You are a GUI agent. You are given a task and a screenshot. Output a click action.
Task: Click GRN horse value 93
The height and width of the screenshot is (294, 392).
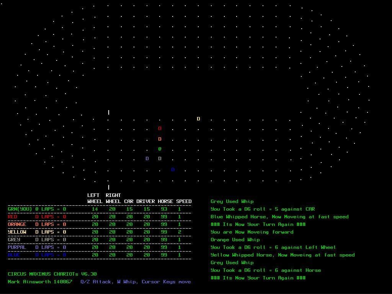164,209
